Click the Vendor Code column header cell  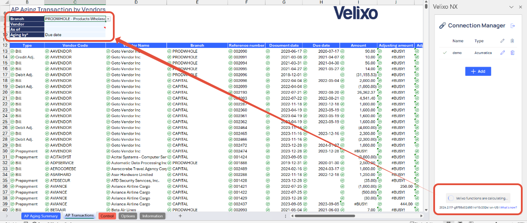click(75, 45)
